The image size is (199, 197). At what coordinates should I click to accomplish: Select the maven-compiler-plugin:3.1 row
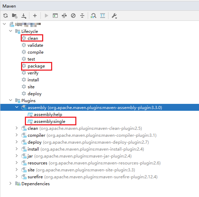coord(99,135)
